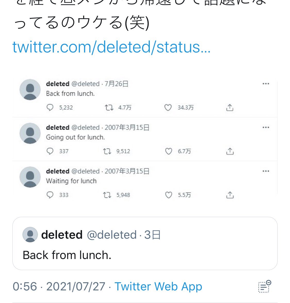Reply to 'Going out for lunch' tweet

click(50, 151)
